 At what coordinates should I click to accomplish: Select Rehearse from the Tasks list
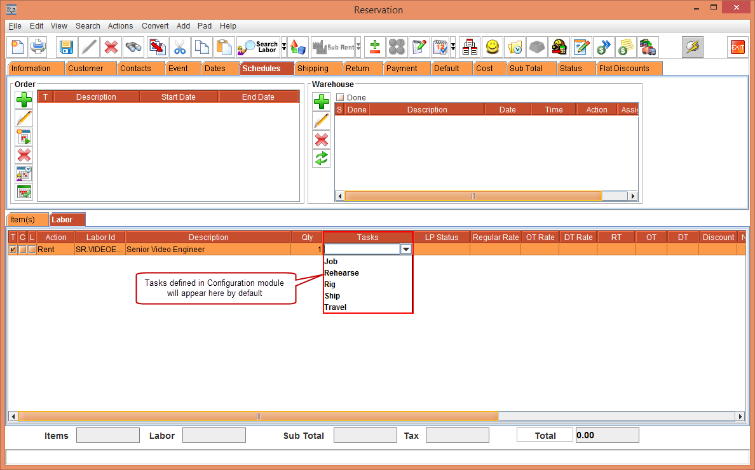(x=342, y=273)
